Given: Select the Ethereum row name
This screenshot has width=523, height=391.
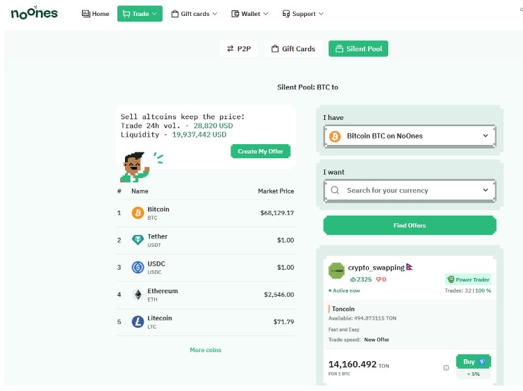Looking at the screenshot, I should click(163, 291).
